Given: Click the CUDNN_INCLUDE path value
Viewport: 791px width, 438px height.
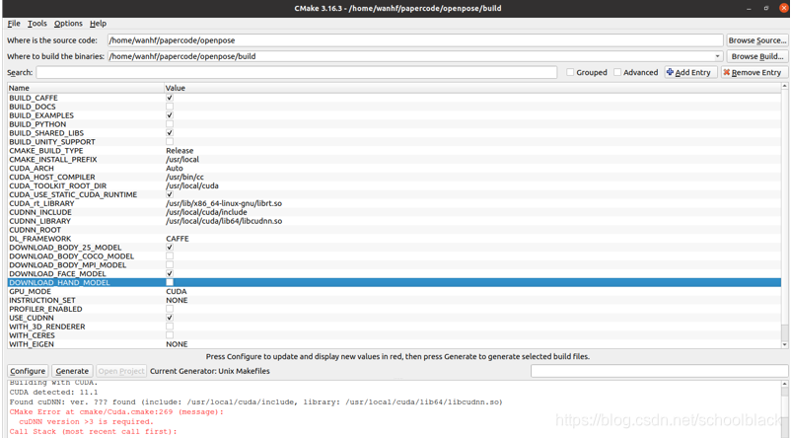Looking at the screenshot, I should coord(206,212).
